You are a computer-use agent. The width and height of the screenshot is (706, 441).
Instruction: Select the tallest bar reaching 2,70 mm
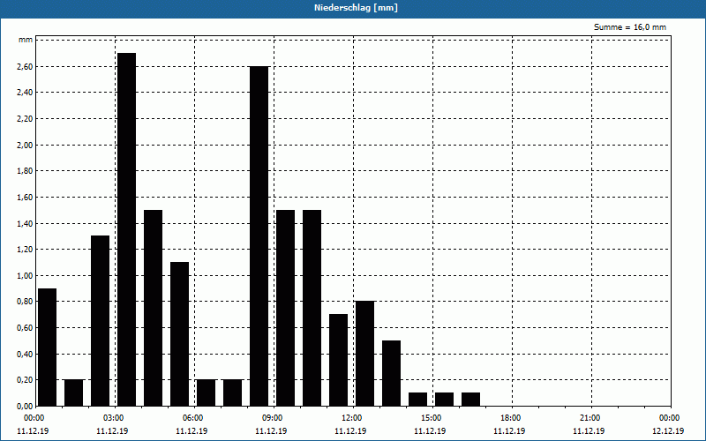(126, 229)
